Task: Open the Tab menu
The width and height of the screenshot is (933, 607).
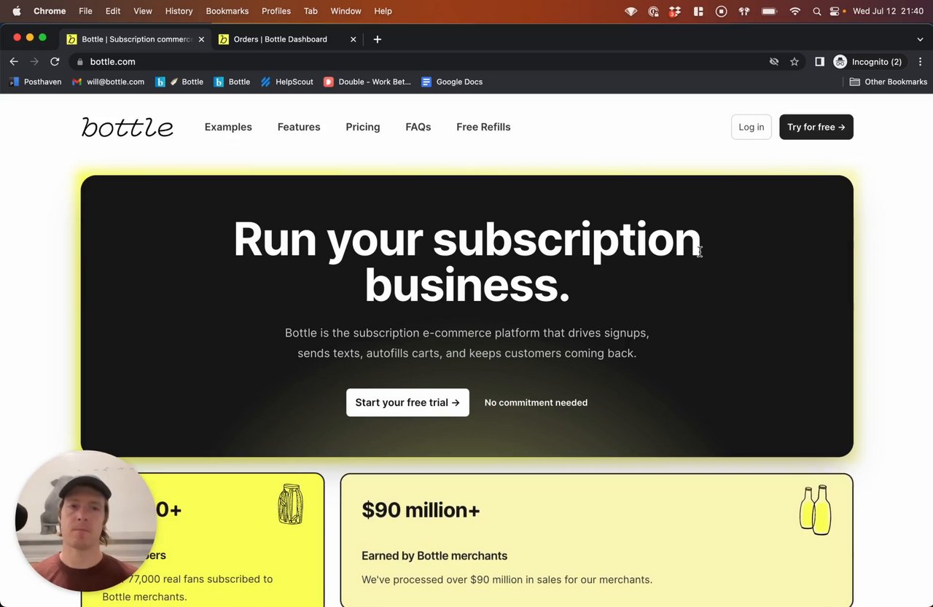Action: pos(311,11)
